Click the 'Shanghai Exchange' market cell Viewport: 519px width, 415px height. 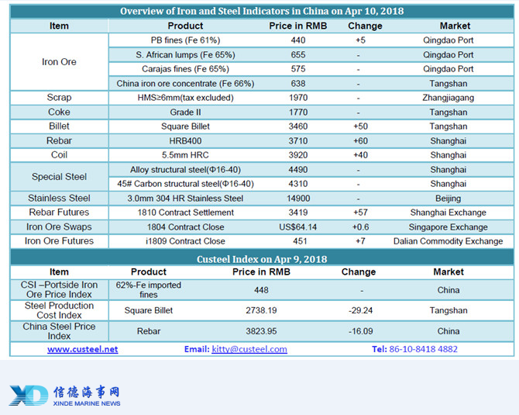(x=449, y=213)
